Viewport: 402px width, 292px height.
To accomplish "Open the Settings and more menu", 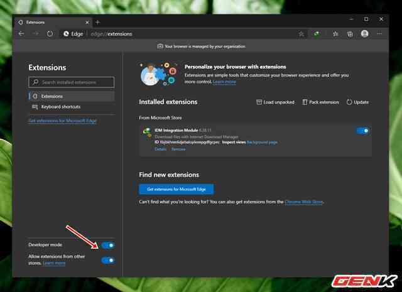I will click(x=379, y=33).
